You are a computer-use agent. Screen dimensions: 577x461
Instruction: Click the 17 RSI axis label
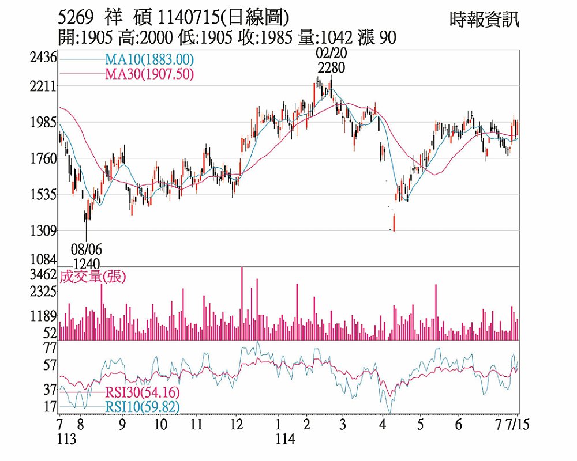coord(50,407)
